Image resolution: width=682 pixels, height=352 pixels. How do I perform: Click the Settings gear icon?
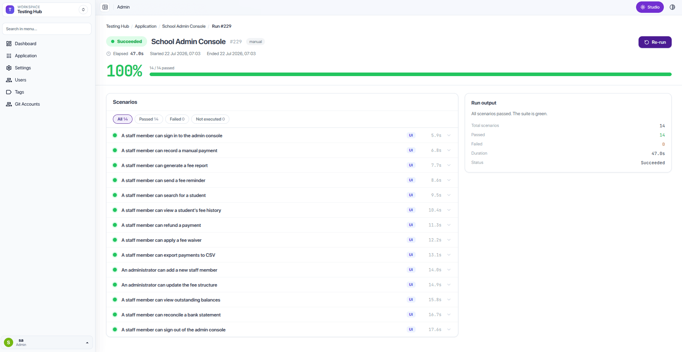[9, 68]
